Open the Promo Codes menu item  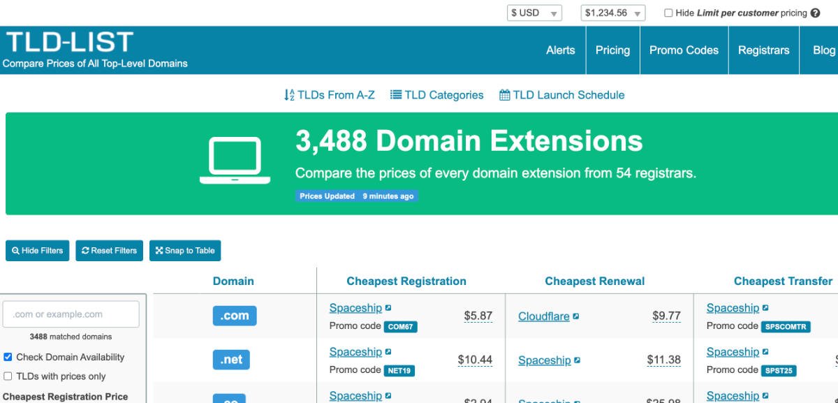[x=684, y=50]
